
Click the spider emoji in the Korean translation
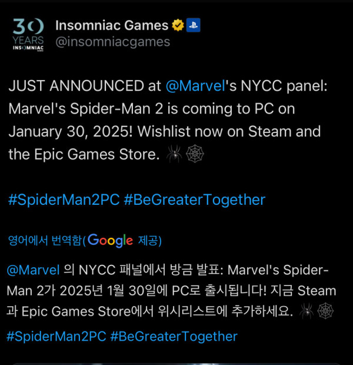pyautogui.click(x=307, y=311)
